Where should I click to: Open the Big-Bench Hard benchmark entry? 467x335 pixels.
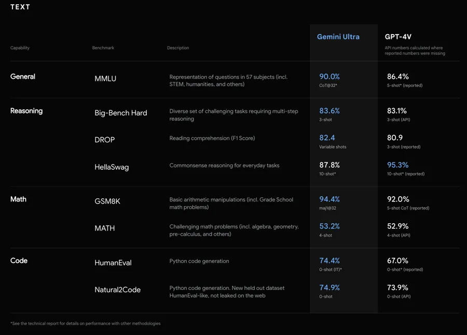click(121, 113)
